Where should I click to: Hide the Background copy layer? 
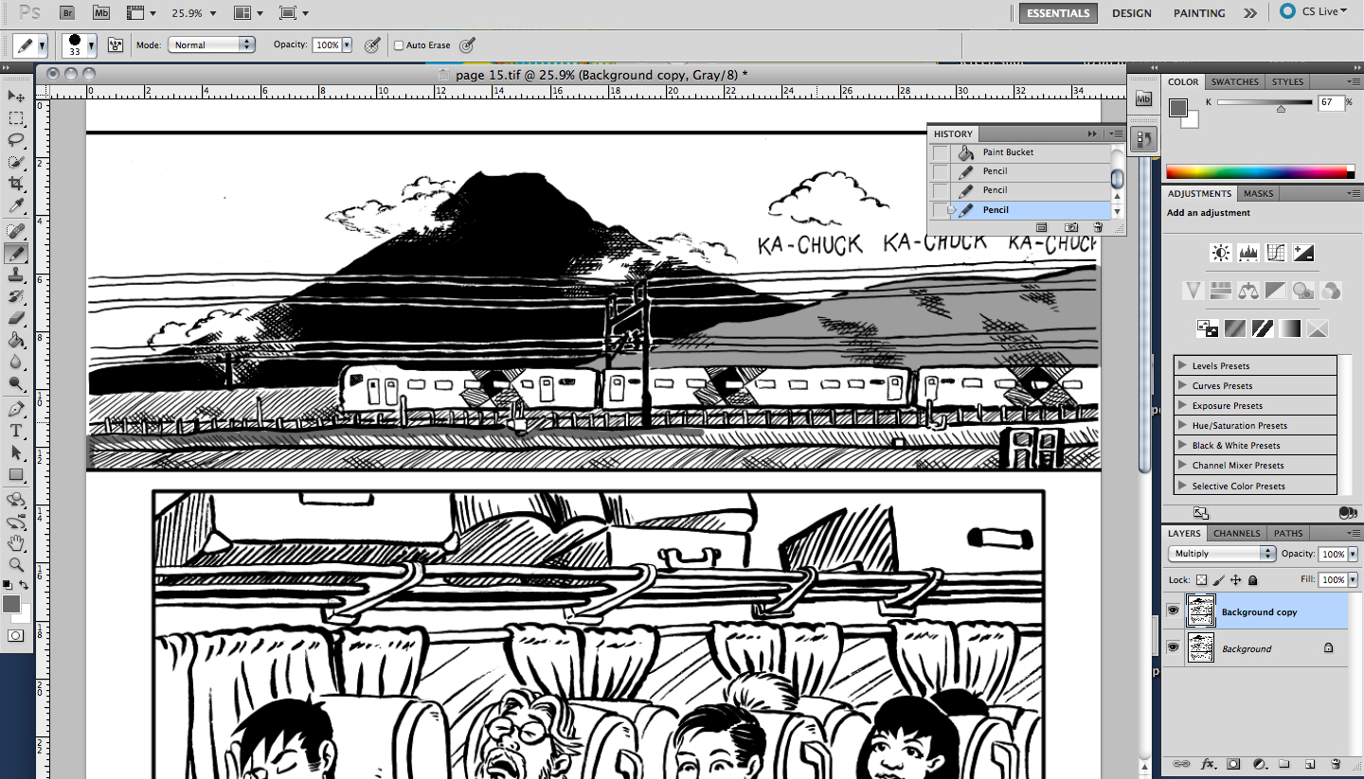click(1174, 611)
